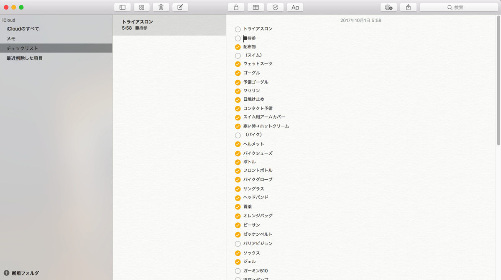Uncheck the コンタクト予備 item
This screenshot has width=501, height=280.
[x=238, y=109]
